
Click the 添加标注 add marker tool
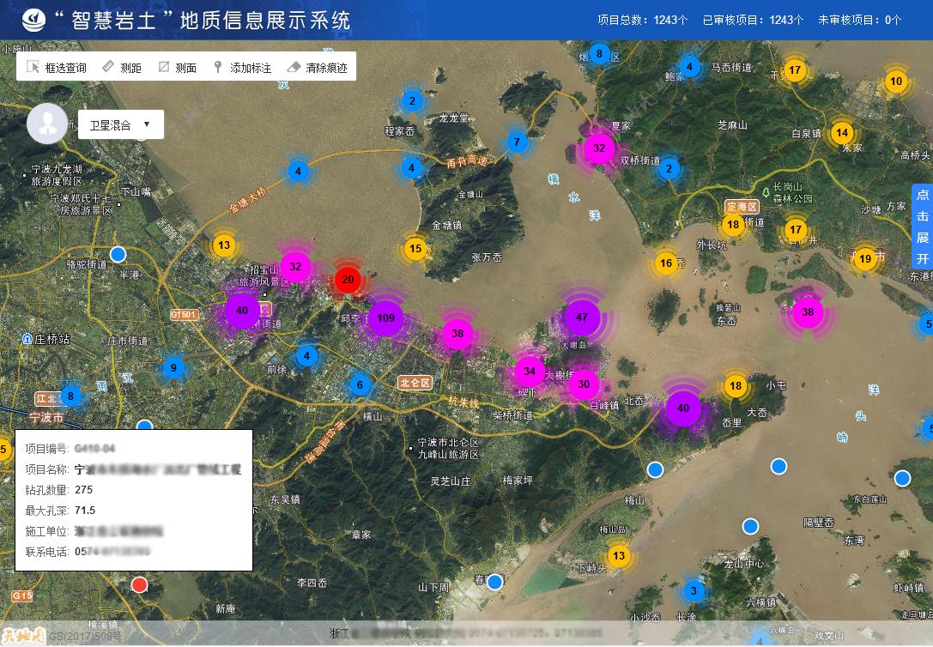click(x=242, y=67)
